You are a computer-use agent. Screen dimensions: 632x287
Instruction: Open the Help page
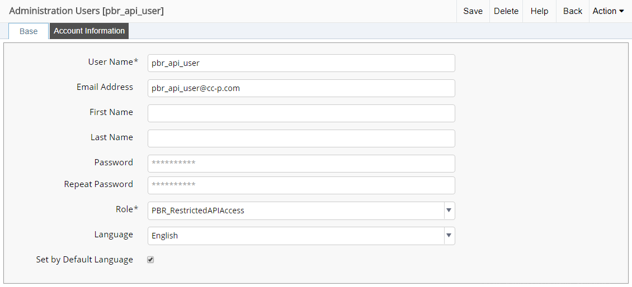pos(539,11)
